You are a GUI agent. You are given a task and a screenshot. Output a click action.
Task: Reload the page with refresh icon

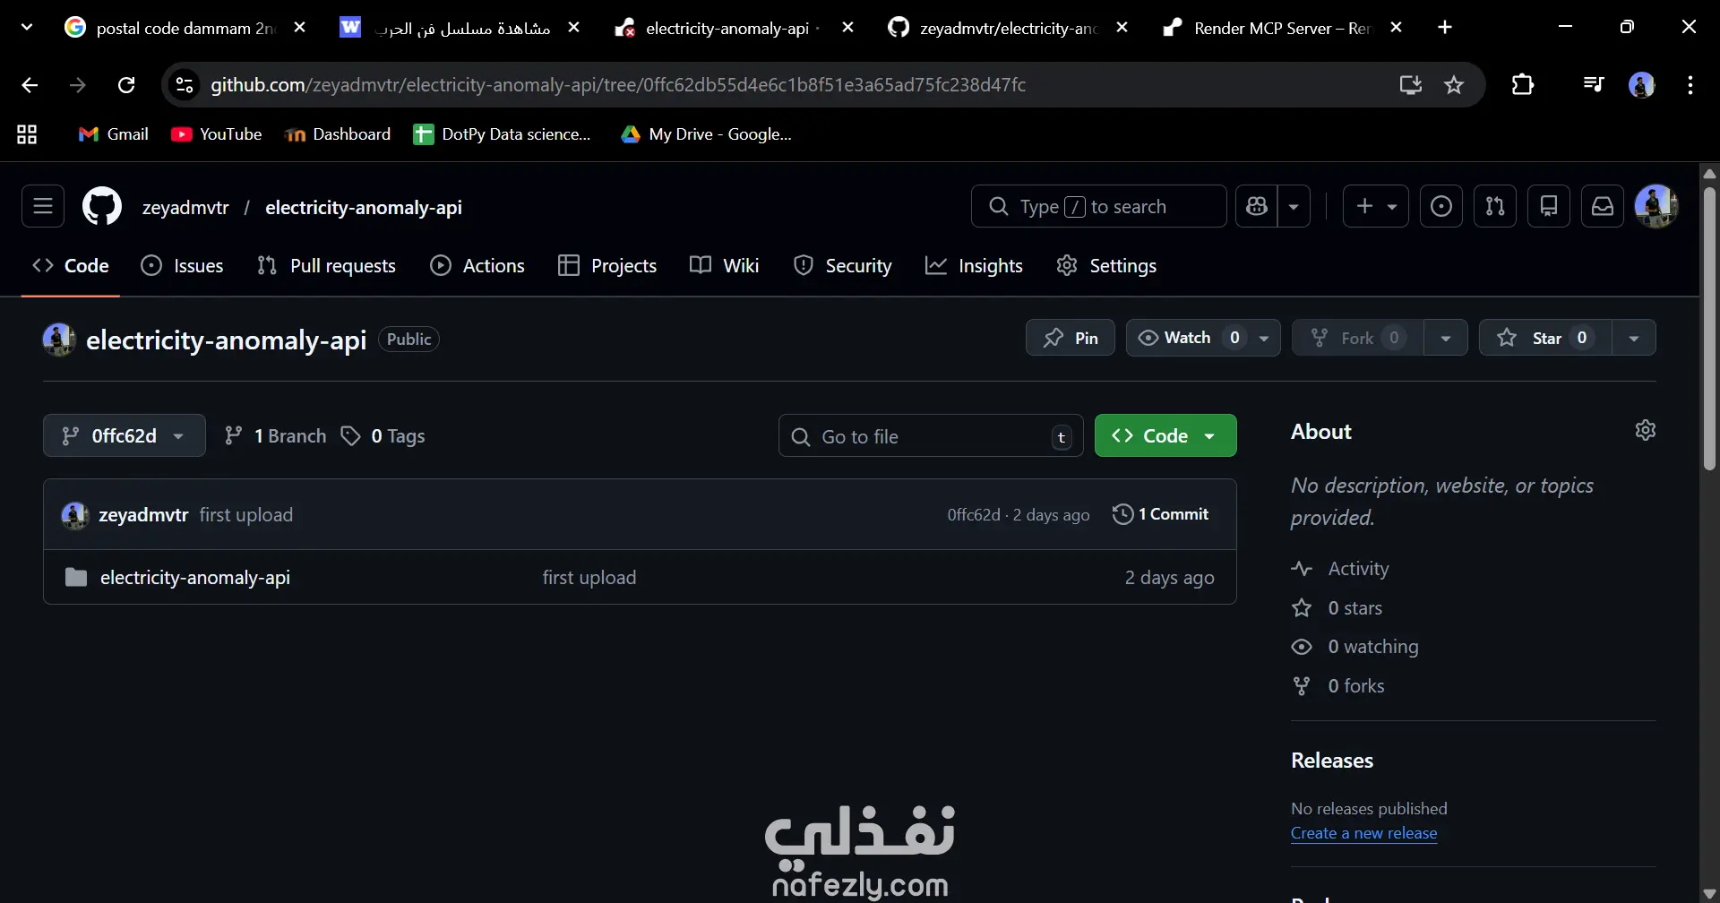(126, 85)
